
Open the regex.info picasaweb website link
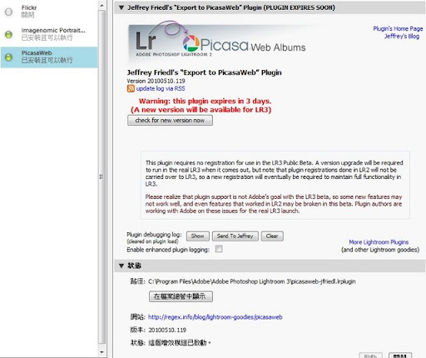click(215, 317)
